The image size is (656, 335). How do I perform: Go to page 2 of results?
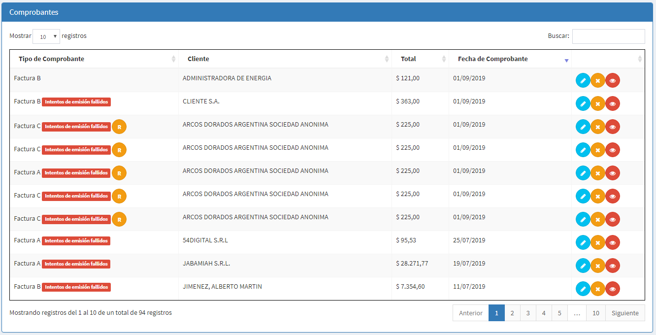[512, 313]
